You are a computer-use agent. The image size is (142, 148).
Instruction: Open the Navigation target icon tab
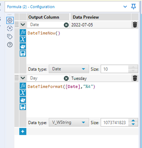(10, 28)
